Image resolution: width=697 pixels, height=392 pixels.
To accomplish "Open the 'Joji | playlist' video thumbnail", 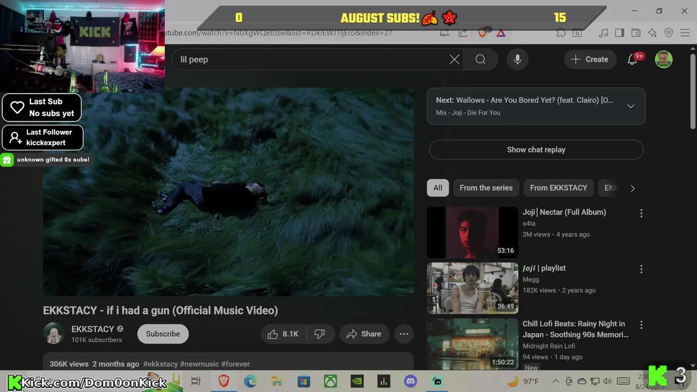I will [x=473, y=288].
